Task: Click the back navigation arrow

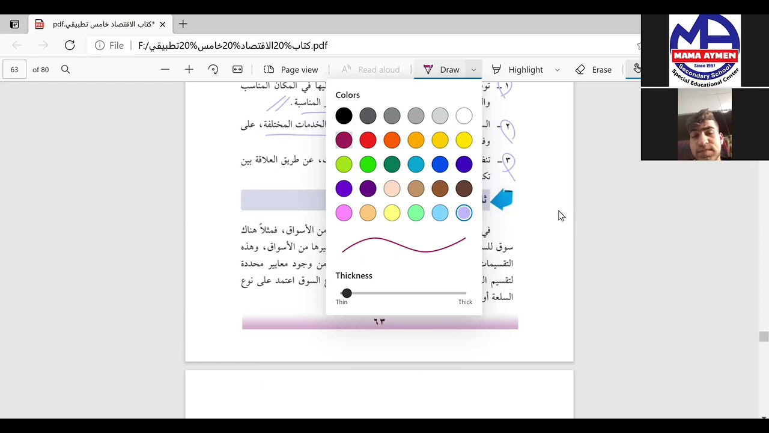Action: coord(17,45)
